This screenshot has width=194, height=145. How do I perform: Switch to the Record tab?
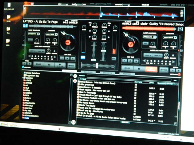[127, 74]
